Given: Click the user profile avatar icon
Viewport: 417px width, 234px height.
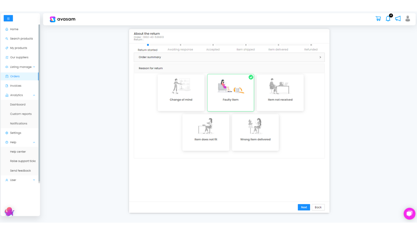Looking at the screenshot, I should tap(408, 19).
